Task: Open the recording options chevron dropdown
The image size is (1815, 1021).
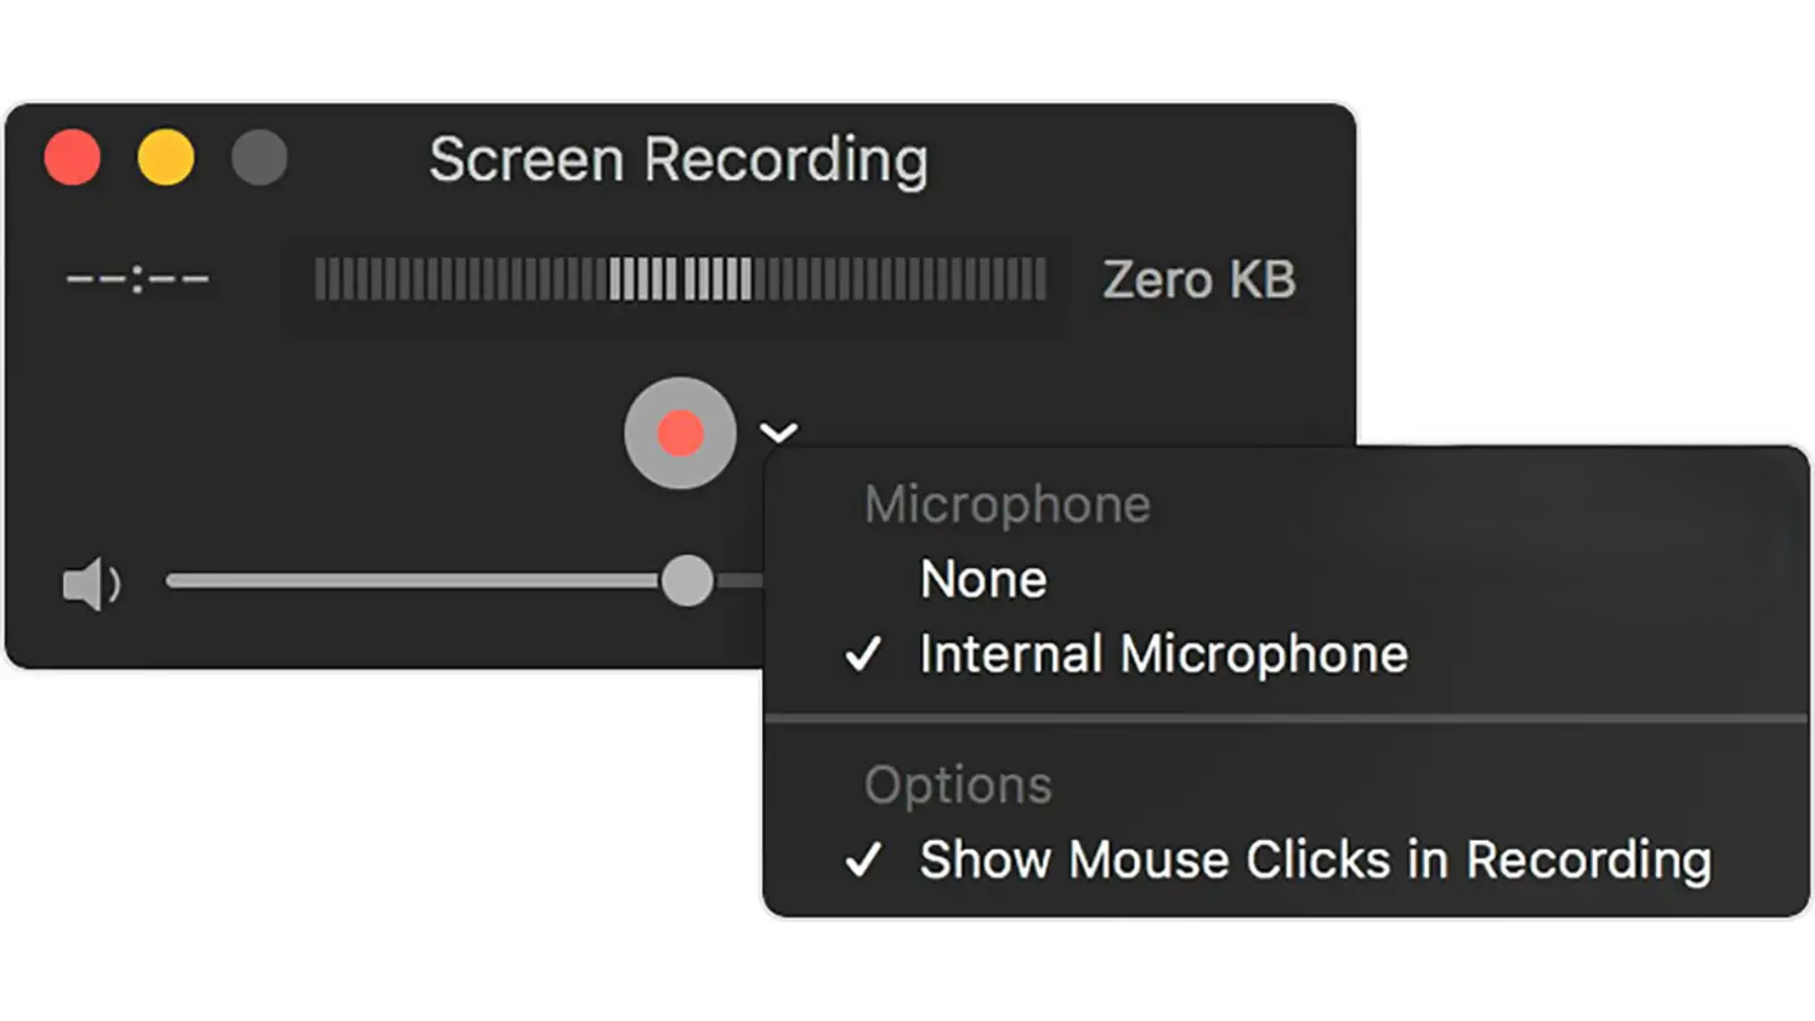Action: coord(778,433)
